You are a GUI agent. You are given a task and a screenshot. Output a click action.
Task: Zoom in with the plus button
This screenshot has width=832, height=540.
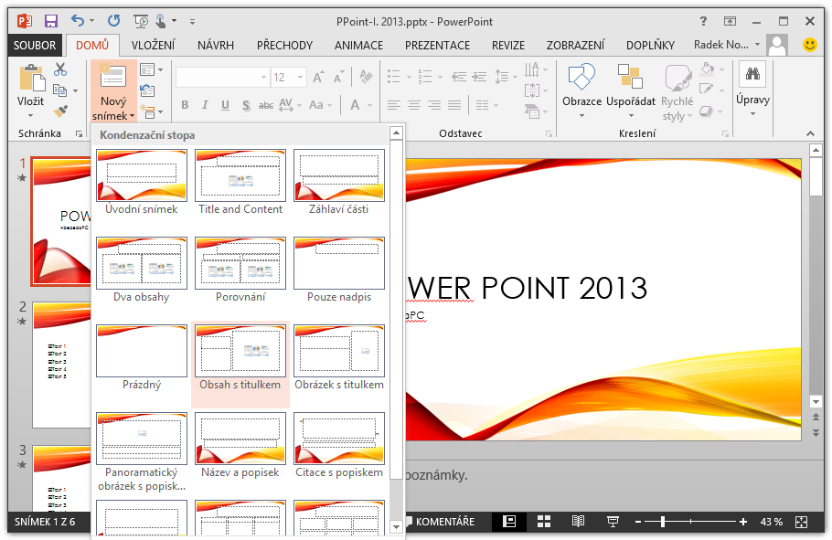[743, 522]
